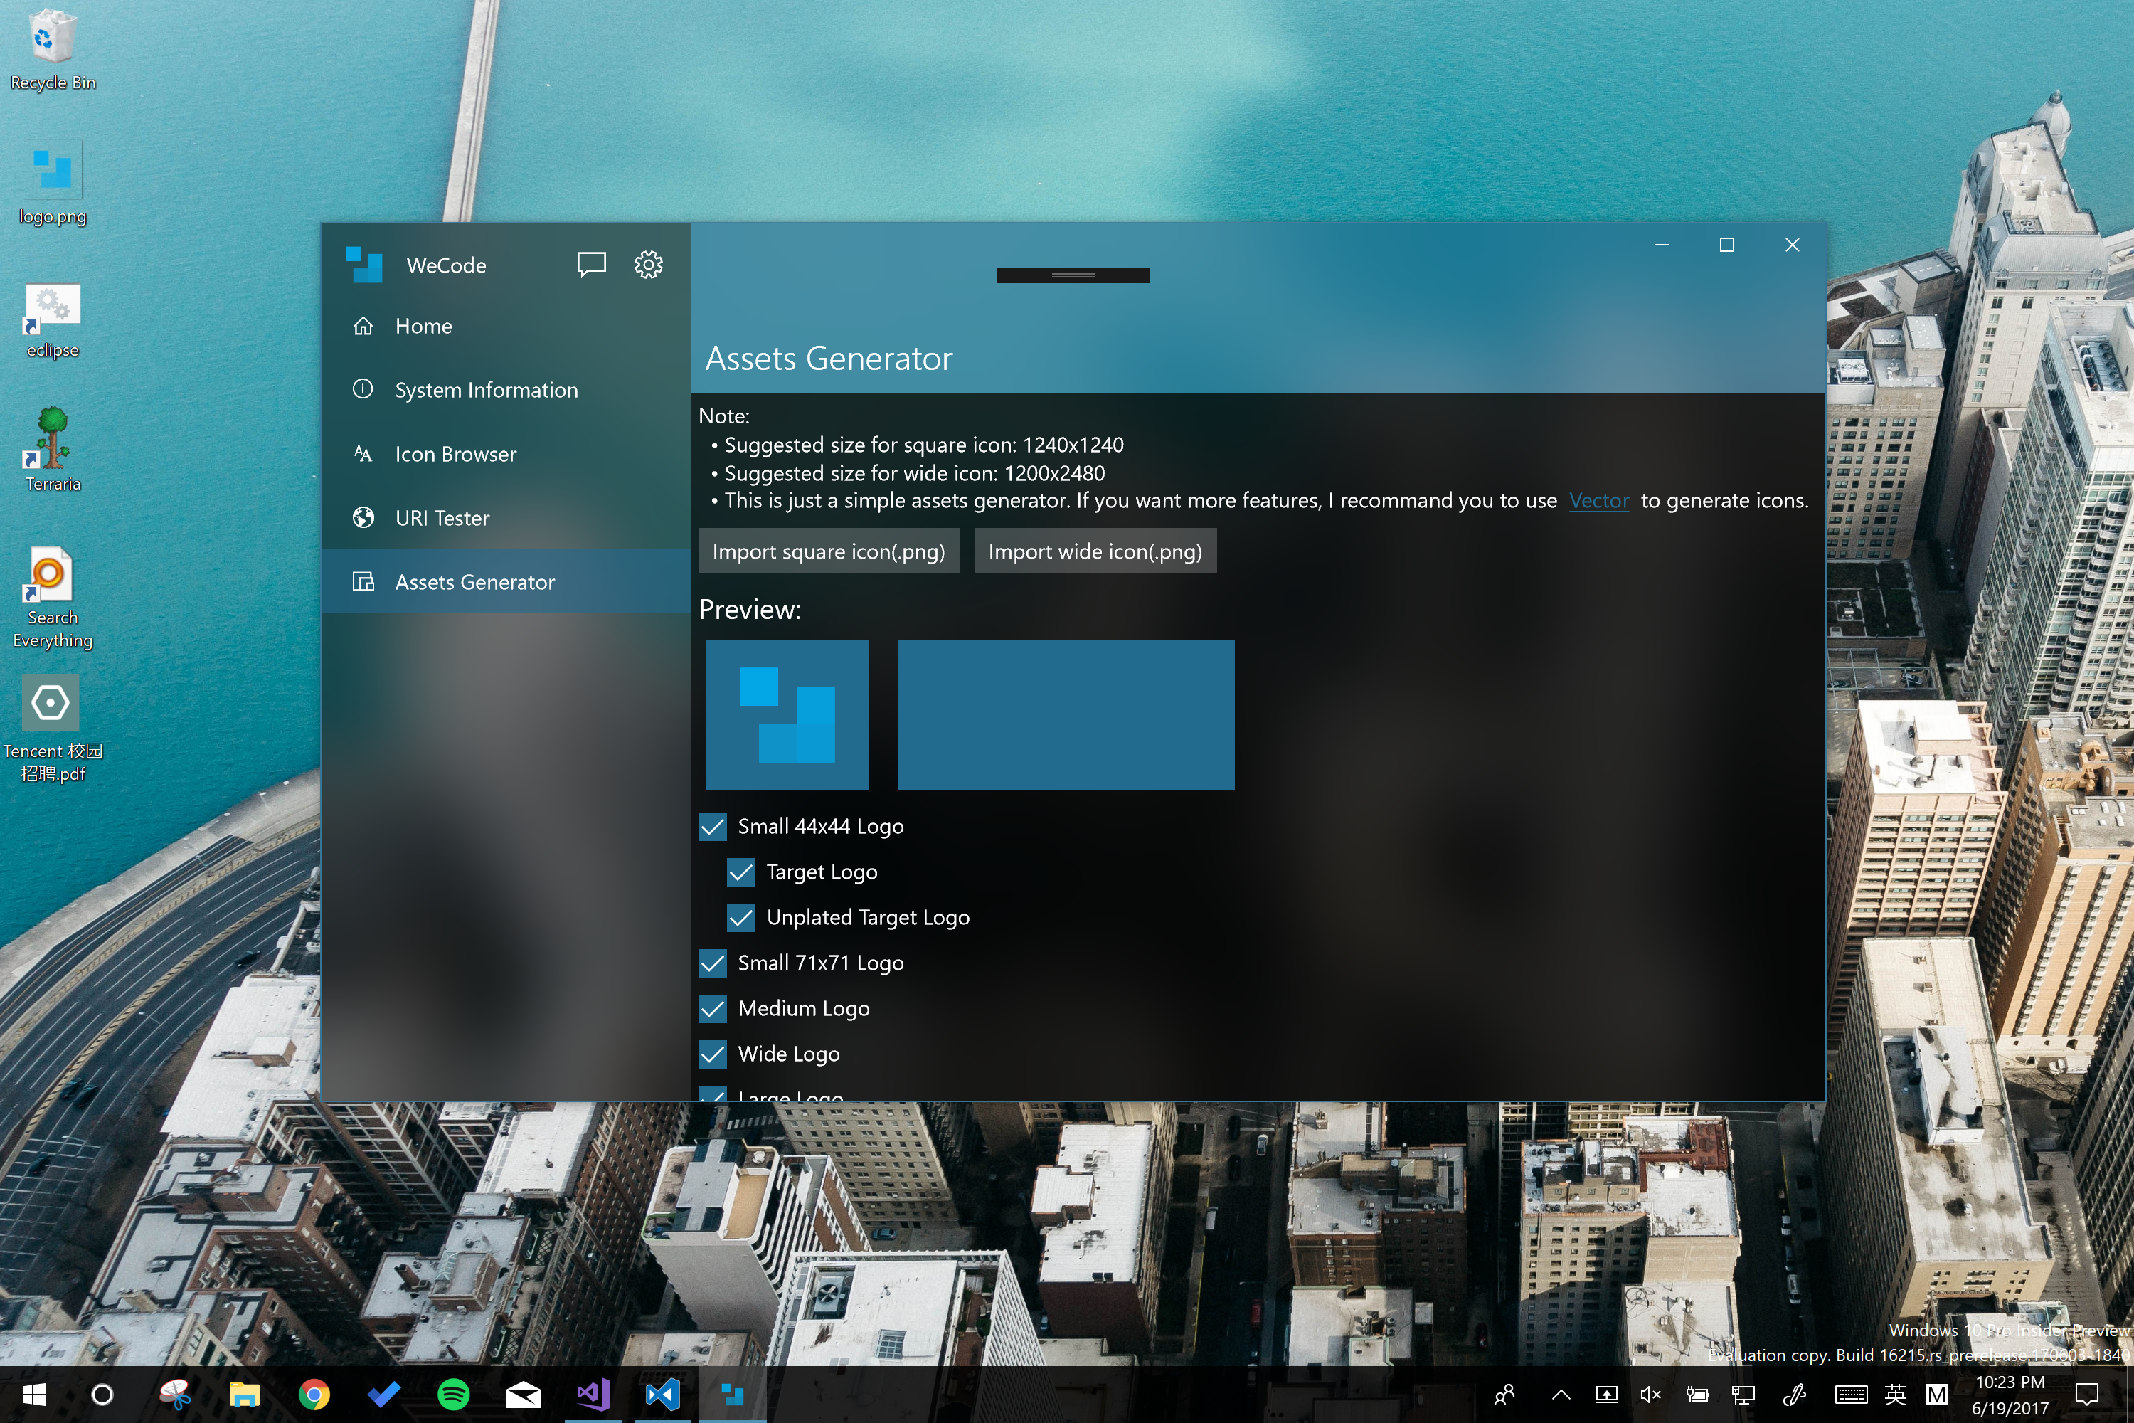Image resolution: width=2134 pixels, height=1423 pixels.
Task: Click the Icon Browser font icon
Action: (363, 454)
